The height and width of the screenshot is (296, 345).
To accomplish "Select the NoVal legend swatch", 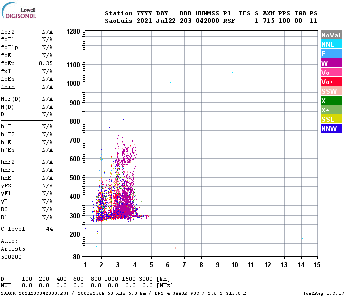I will point(331,35).
